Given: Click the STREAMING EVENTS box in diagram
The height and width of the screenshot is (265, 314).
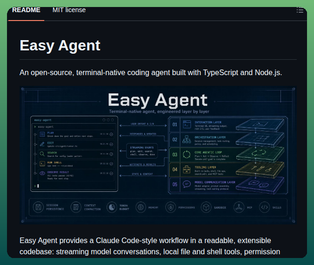Looking at the screenshot, I should [x=142, y=151].
